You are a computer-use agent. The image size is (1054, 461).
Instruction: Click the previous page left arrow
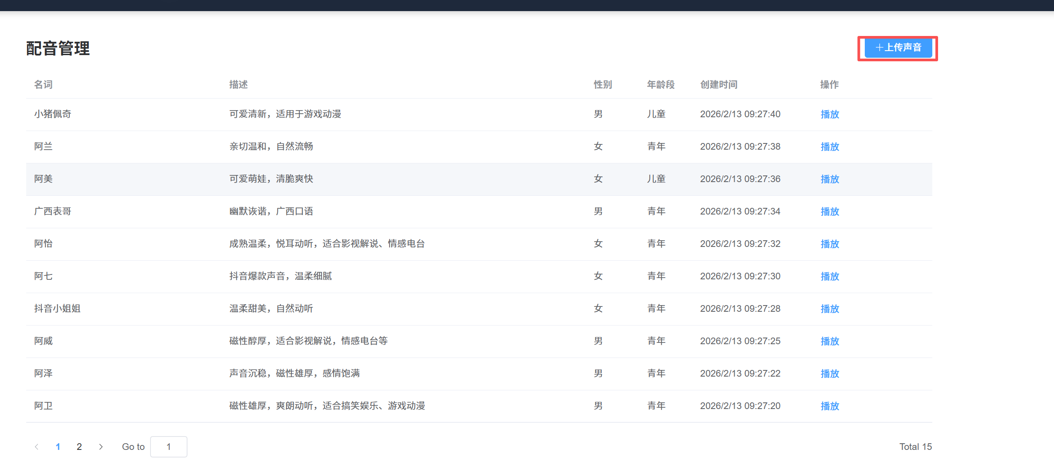tap(36, 447)
